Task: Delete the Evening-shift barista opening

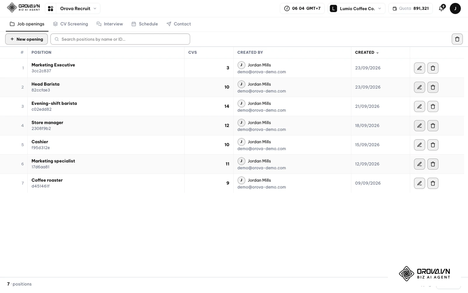Action: 433,107
